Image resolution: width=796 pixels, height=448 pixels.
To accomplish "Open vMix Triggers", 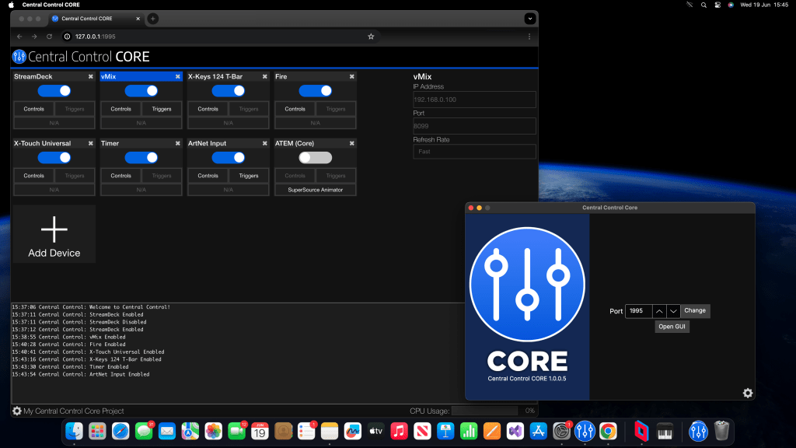I will coord(162,109).
